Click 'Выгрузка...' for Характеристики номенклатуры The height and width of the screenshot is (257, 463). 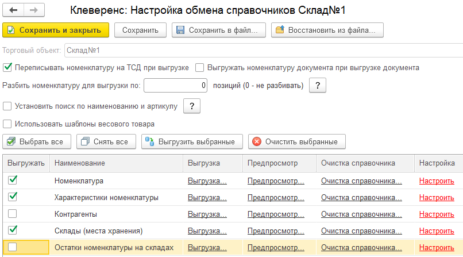pos(207,198)
